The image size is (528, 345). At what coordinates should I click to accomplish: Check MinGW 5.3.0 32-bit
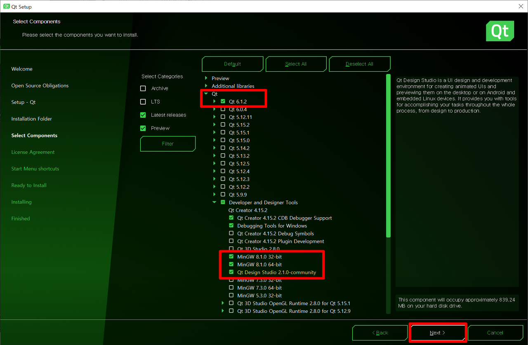[231, 296]
